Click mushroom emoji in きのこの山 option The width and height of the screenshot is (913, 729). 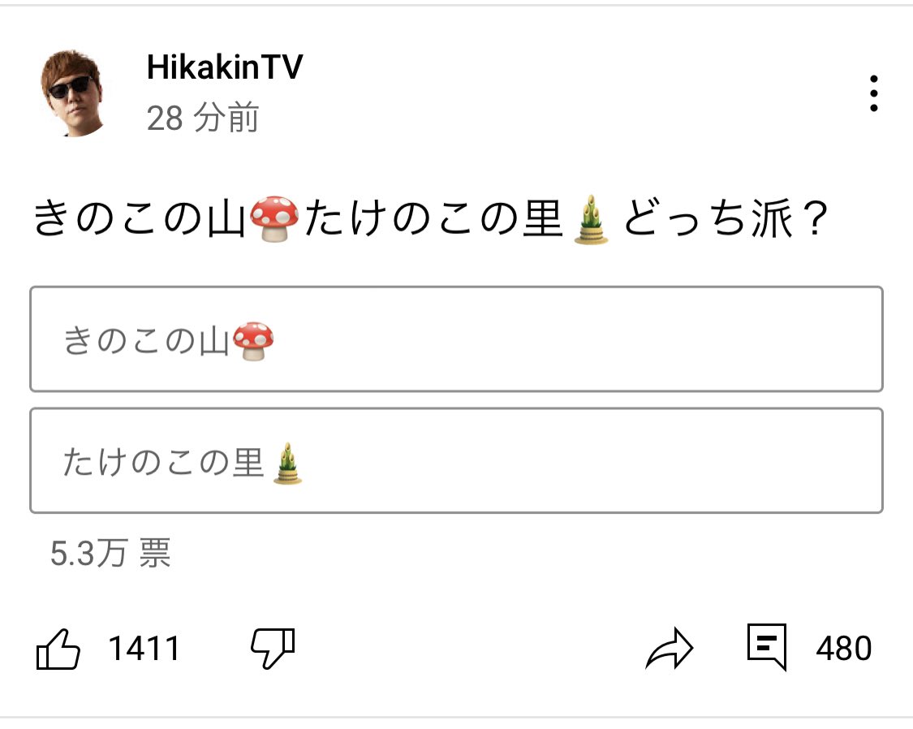(253, 341)
